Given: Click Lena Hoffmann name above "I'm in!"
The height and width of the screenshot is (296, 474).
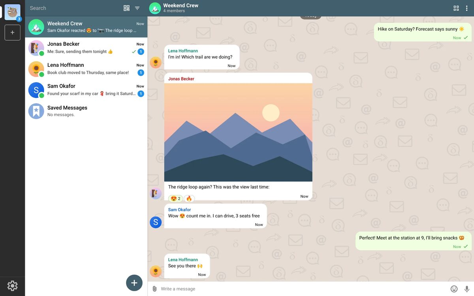Looking at the screenshot, I should tap(183, 51).
